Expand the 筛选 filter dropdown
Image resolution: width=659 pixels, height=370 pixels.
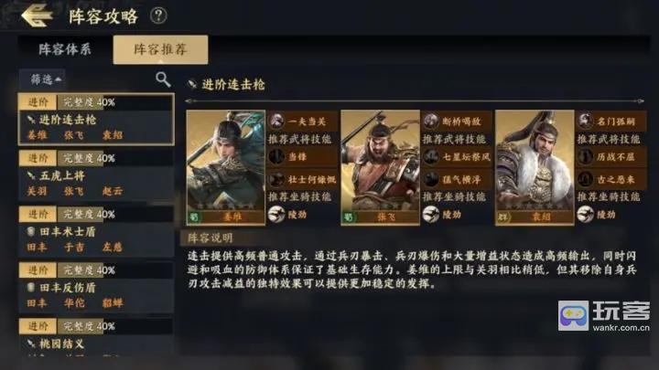point(42,79)
